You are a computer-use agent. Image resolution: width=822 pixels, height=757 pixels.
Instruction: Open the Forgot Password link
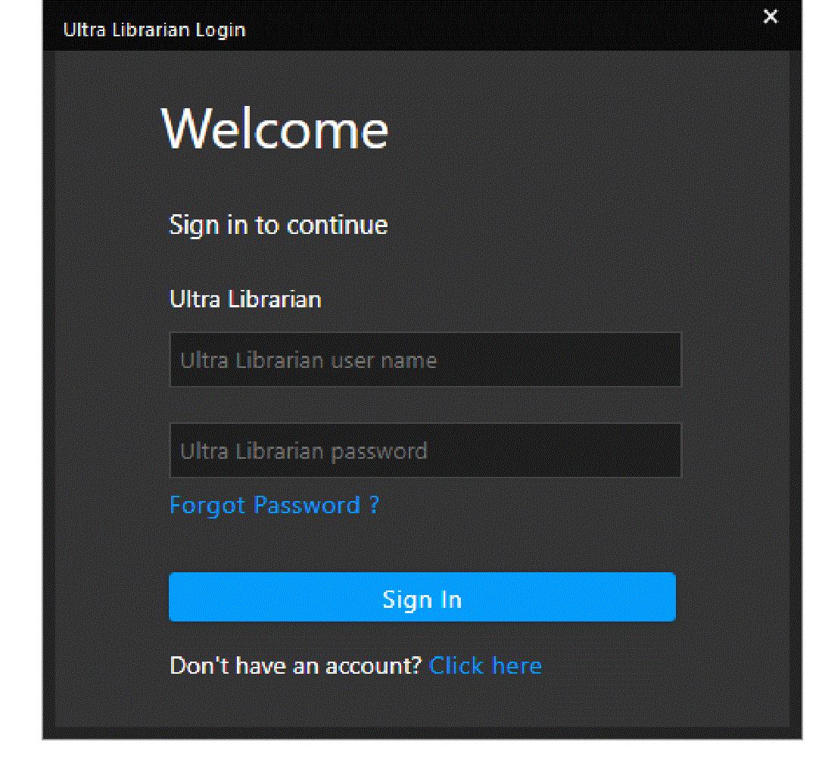tap(274, 506)
